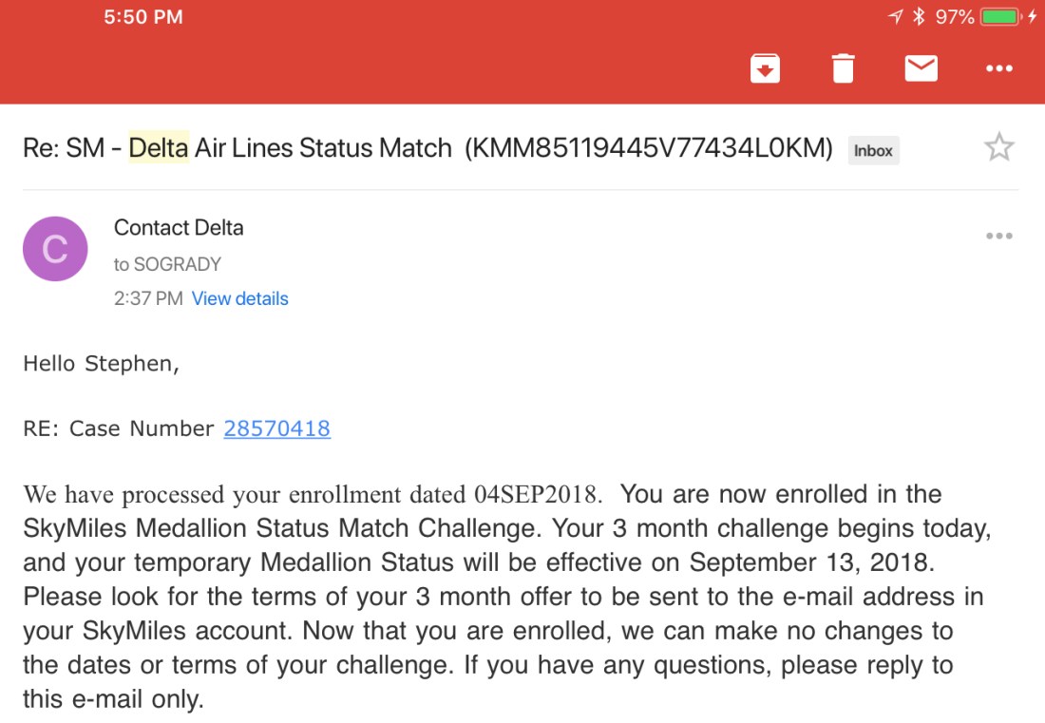Mark email unread via envelope icon
This screenshot has width=1045, height=723.
(x=921, y=67)
